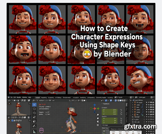
Task: Switch to the Modeling workspace tab
Action: pos(44,97)
